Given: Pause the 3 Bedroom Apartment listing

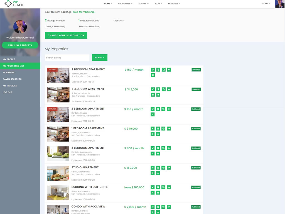Looking at the screenshot, I should 153,154.
